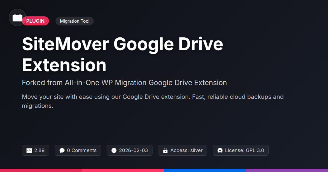
Task: Click the padlock icon beside Access
Action: [165, 150]
